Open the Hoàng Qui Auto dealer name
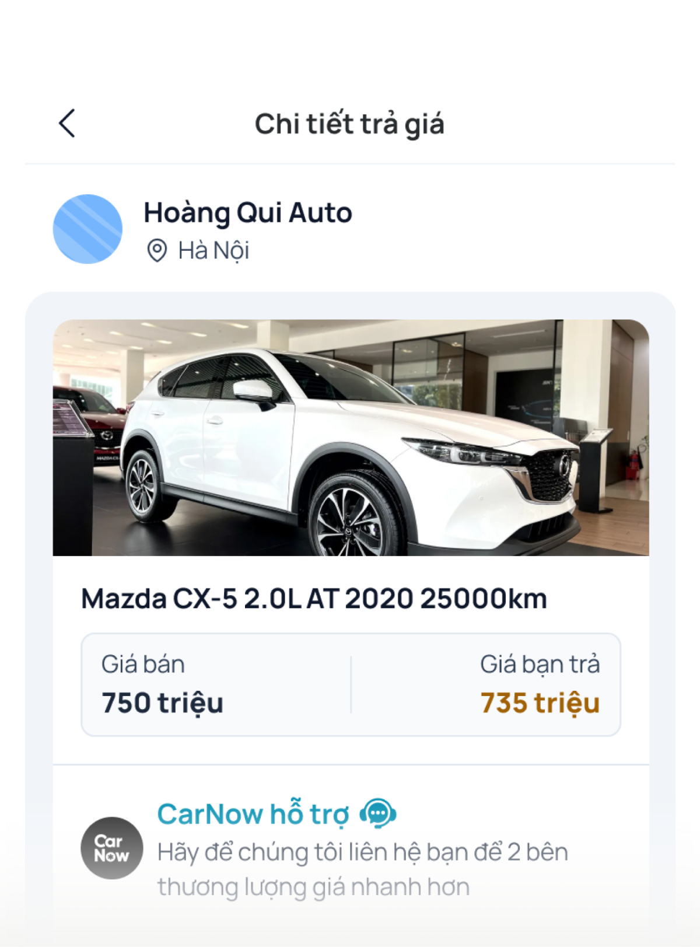The height and width of the screenshot is (947, 700). (x=248, y=213)
